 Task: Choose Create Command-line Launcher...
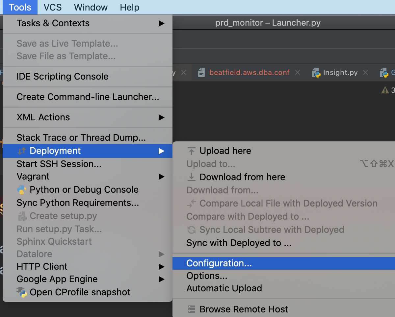click(88, 97)
